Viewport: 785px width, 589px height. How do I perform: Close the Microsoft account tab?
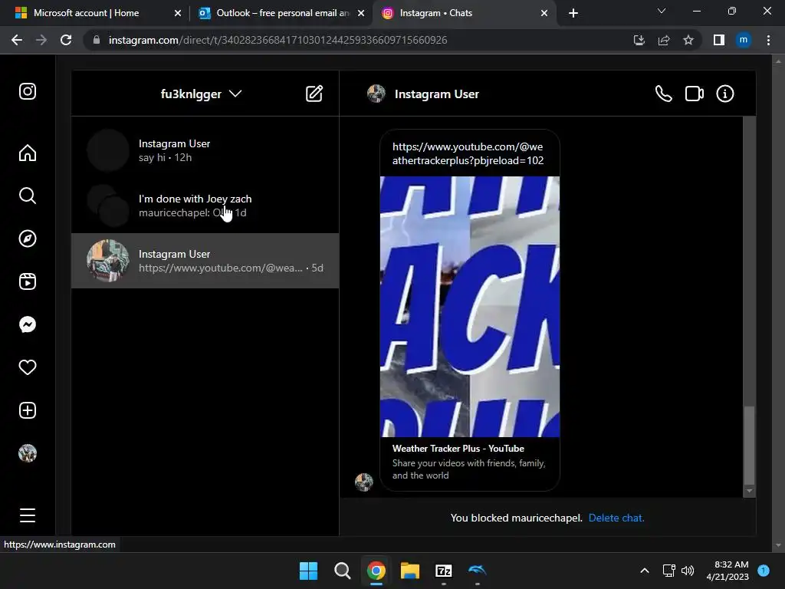tap(178, 13)
